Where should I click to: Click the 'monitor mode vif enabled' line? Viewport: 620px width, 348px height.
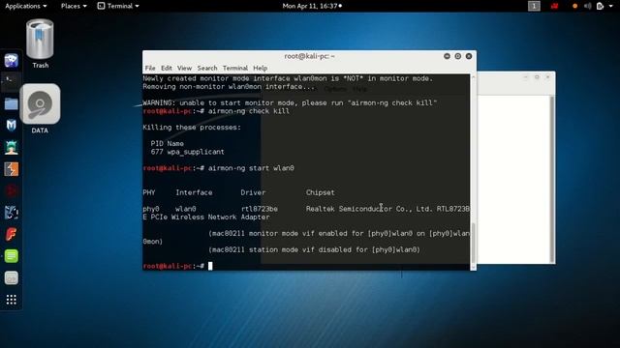pyautogui.click(x=339, y=234)
